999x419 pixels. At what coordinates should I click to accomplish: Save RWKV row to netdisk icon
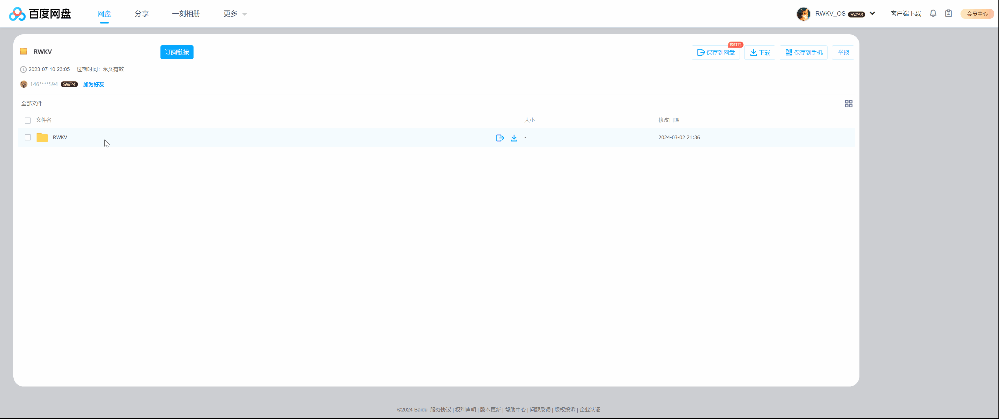(x=500, y=138)
